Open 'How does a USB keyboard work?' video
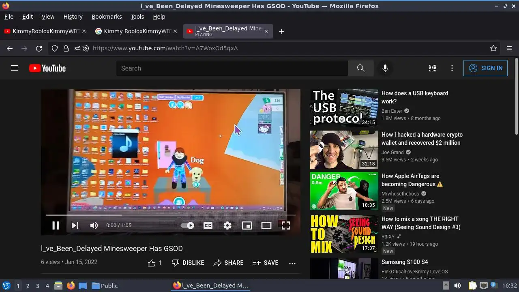Image resolution: width=519 pixels, height=292 pixels. click(415, 97)
